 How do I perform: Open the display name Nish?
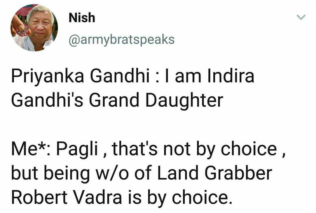click(x=82, y=18)
